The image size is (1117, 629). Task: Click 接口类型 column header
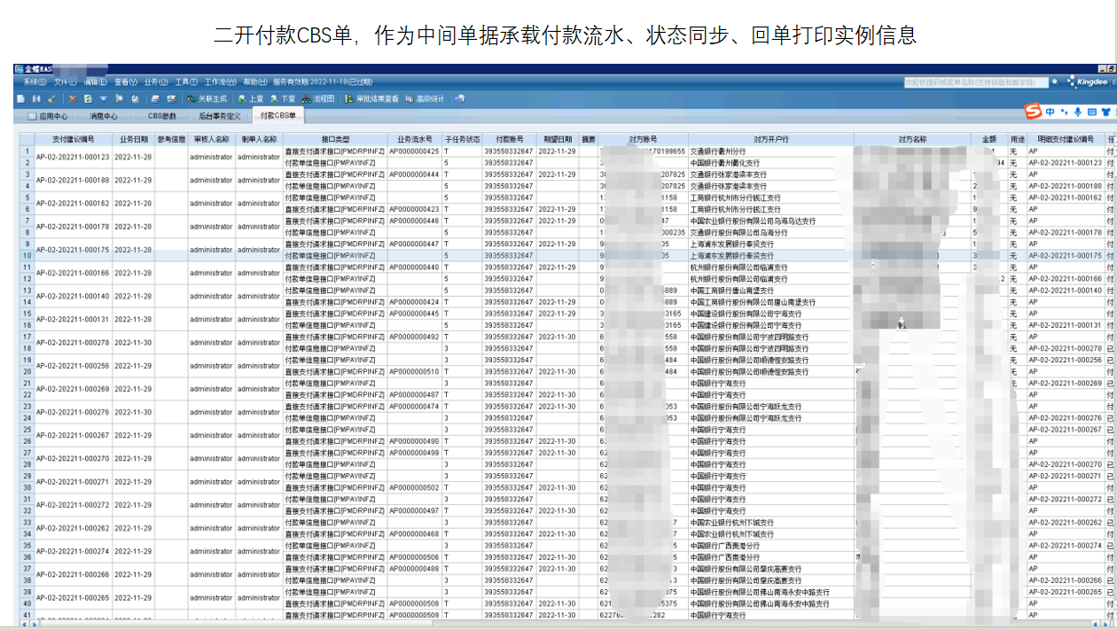pyautogui.click(x=335, y=140)
